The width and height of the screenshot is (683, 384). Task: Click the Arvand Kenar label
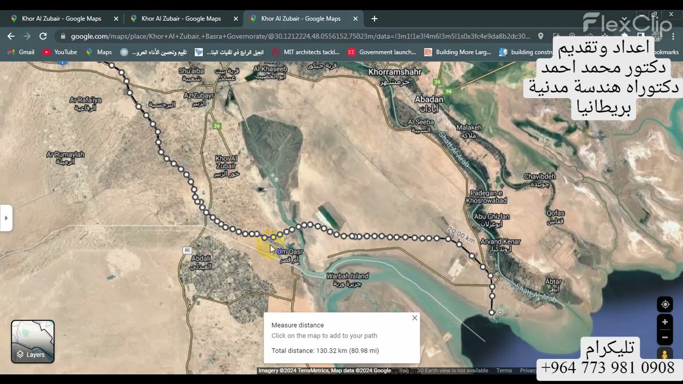(501, 245)
